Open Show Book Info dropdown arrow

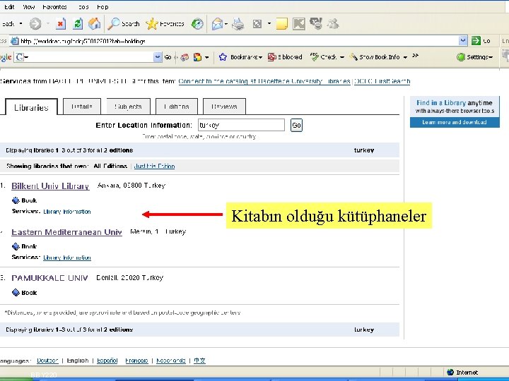click(x=405, y=57)
